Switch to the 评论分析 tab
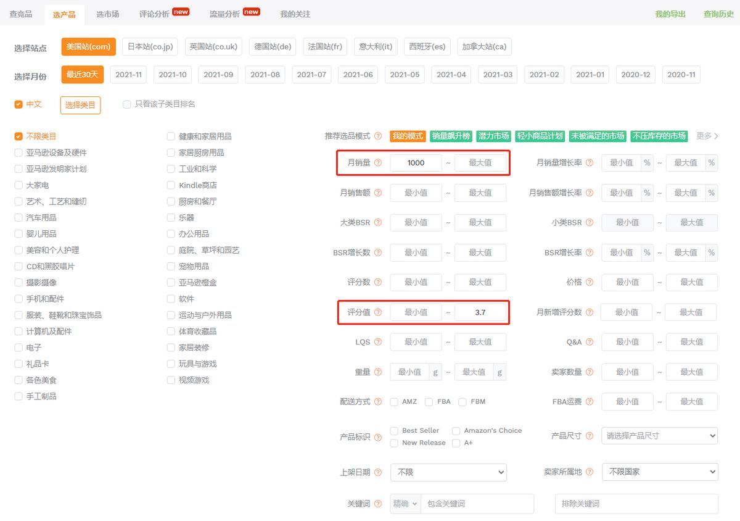Screen dimensions: 740x521 click(x=154, y=14)
